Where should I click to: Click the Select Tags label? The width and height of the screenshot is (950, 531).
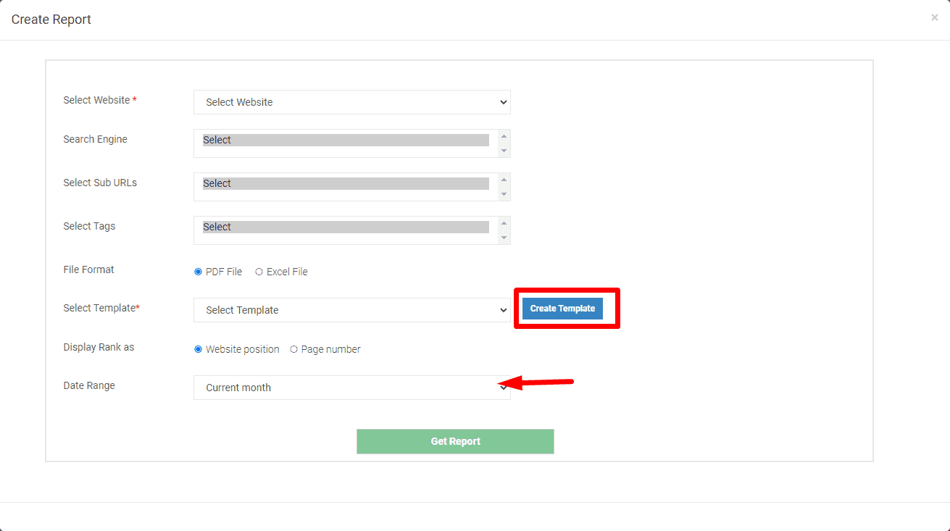(x=89, y=226)
